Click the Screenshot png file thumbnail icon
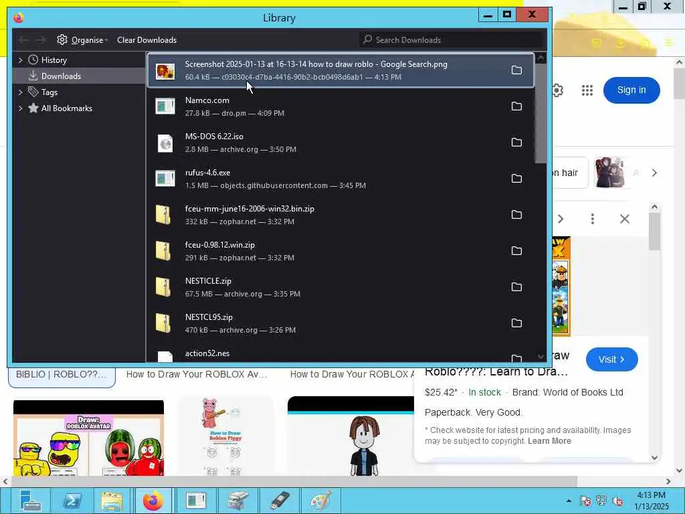Screen dimensions: 685x514 pos(165,71)
